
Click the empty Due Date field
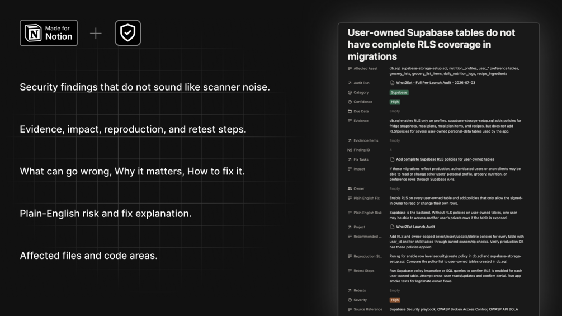click(x=395, y=111)
